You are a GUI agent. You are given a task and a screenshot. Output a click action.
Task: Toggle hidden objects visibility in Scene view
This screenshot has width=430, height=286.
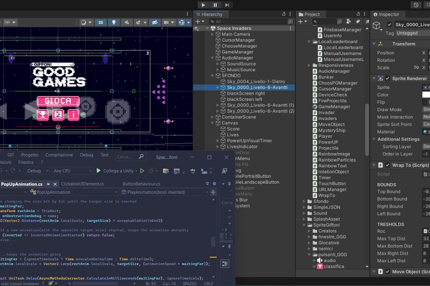click(155, 23)
